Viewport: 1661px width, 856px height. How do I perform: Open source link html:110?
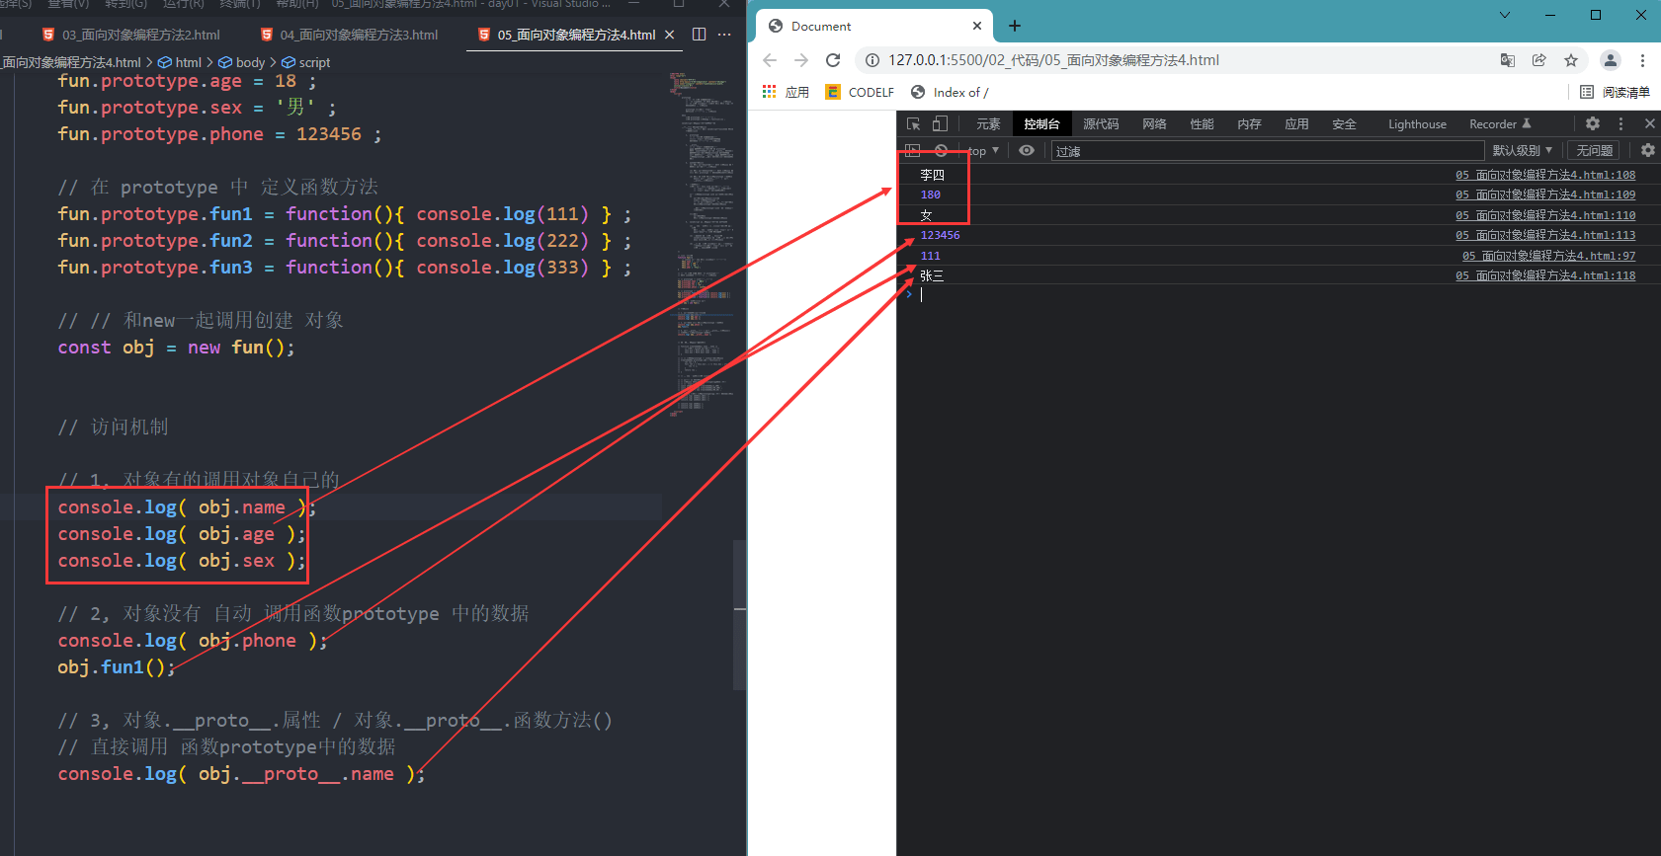coord(1545,215)
